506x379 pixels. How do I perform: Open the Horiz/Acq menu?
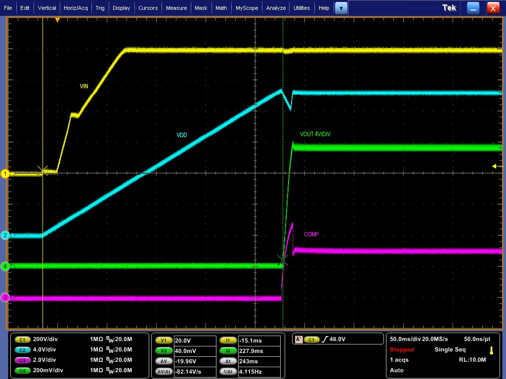(x=75, y=7)
